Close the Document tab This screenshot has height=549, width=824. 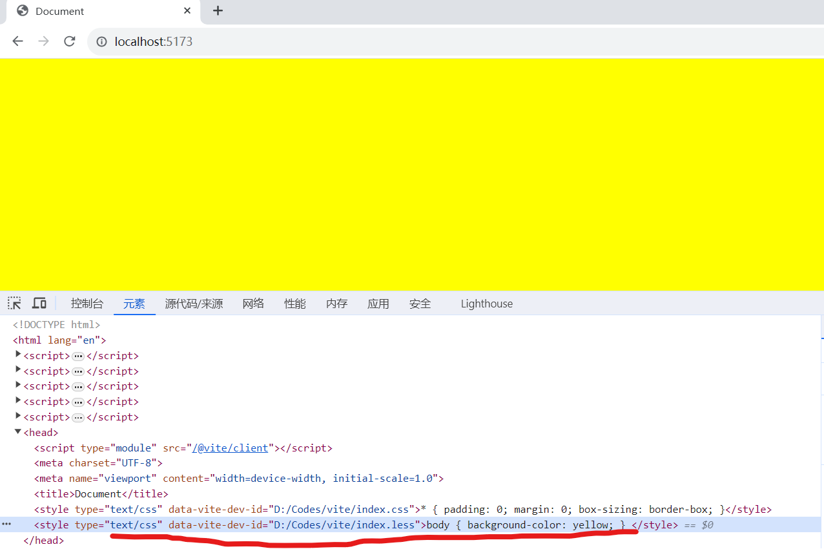coord(188,11)
